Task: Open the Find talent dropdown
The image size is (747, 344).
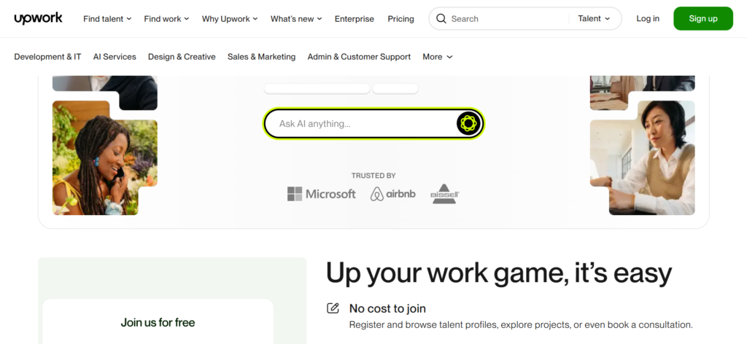Action: 107,19
